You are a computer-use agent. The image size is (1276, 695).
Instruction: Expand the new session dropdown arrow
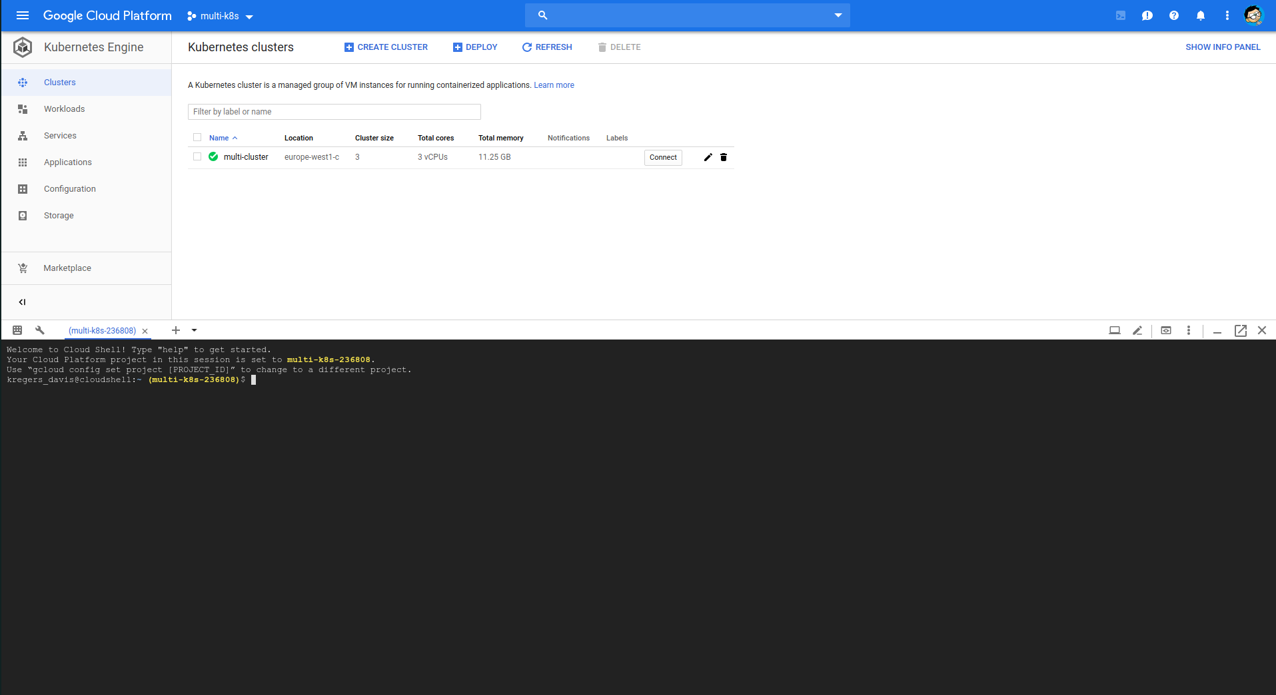click(x=195, y=330)
